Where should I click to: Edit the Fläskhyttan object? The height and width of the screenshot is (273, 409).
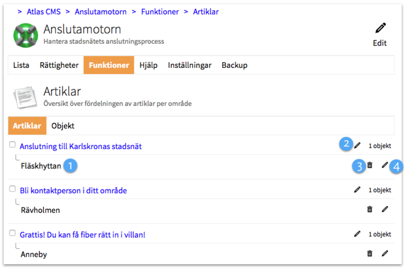click(385, 165)
